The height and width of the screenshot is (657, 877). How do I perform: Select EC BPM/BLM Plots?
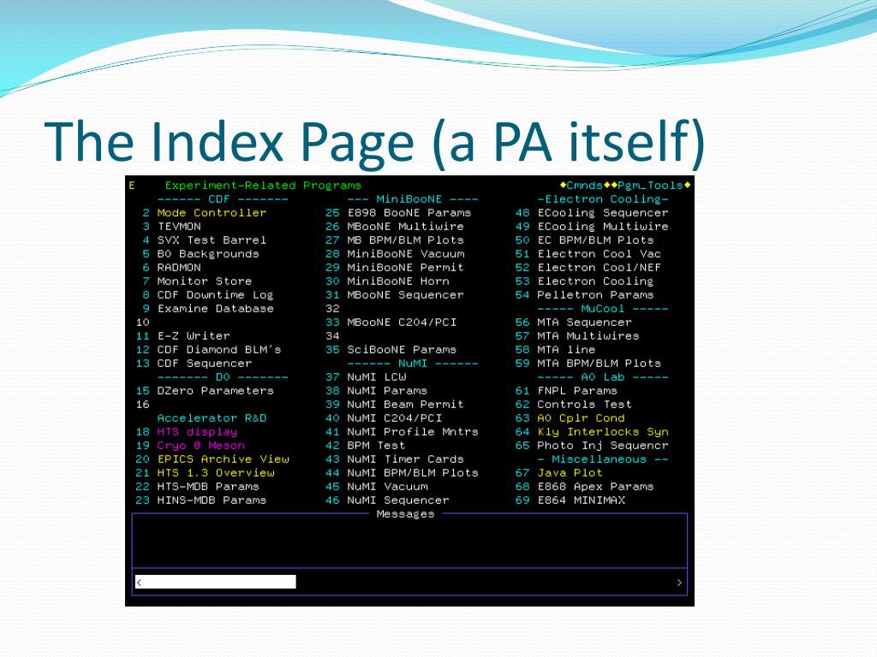tap(595, 240)
